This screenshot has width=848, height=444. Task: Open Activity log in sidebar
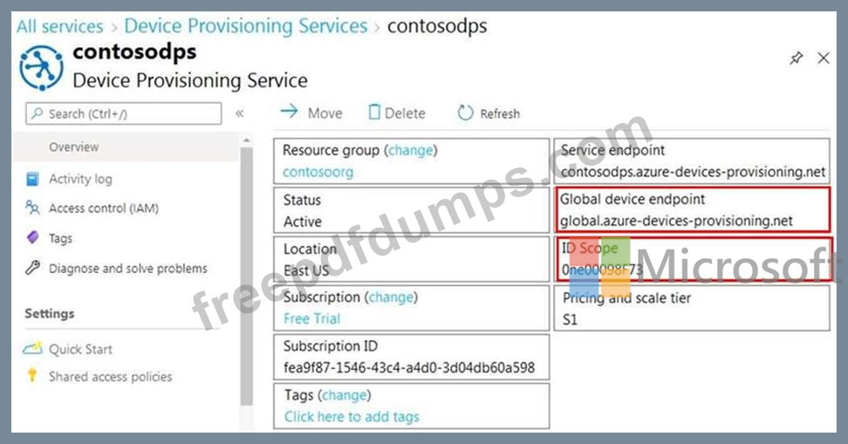coord(80,179)
